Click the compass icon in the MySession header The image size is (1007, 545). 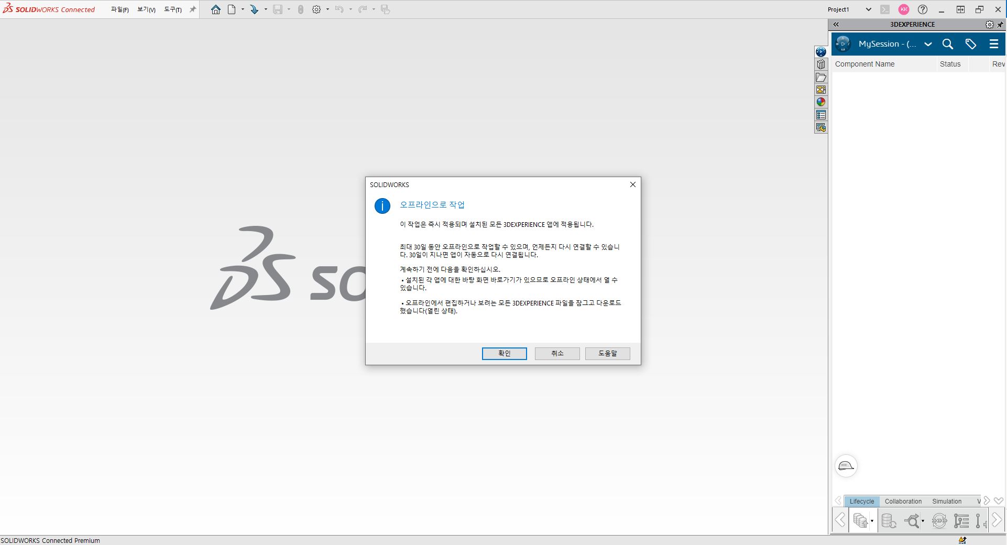coord(843,44)
